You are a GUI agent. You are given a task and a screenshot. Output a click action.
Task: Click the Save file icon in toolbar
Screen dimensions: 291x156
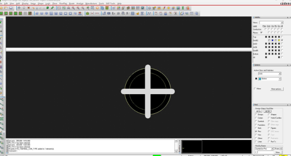click(11, 8)
